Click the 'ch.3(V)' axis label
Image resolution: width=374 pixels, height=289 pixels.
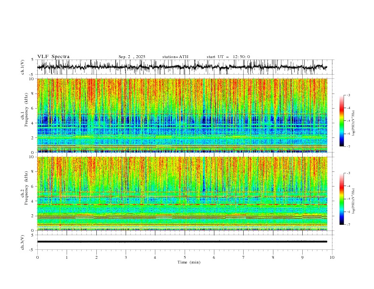pyautogui.click(x=23, y=242)
